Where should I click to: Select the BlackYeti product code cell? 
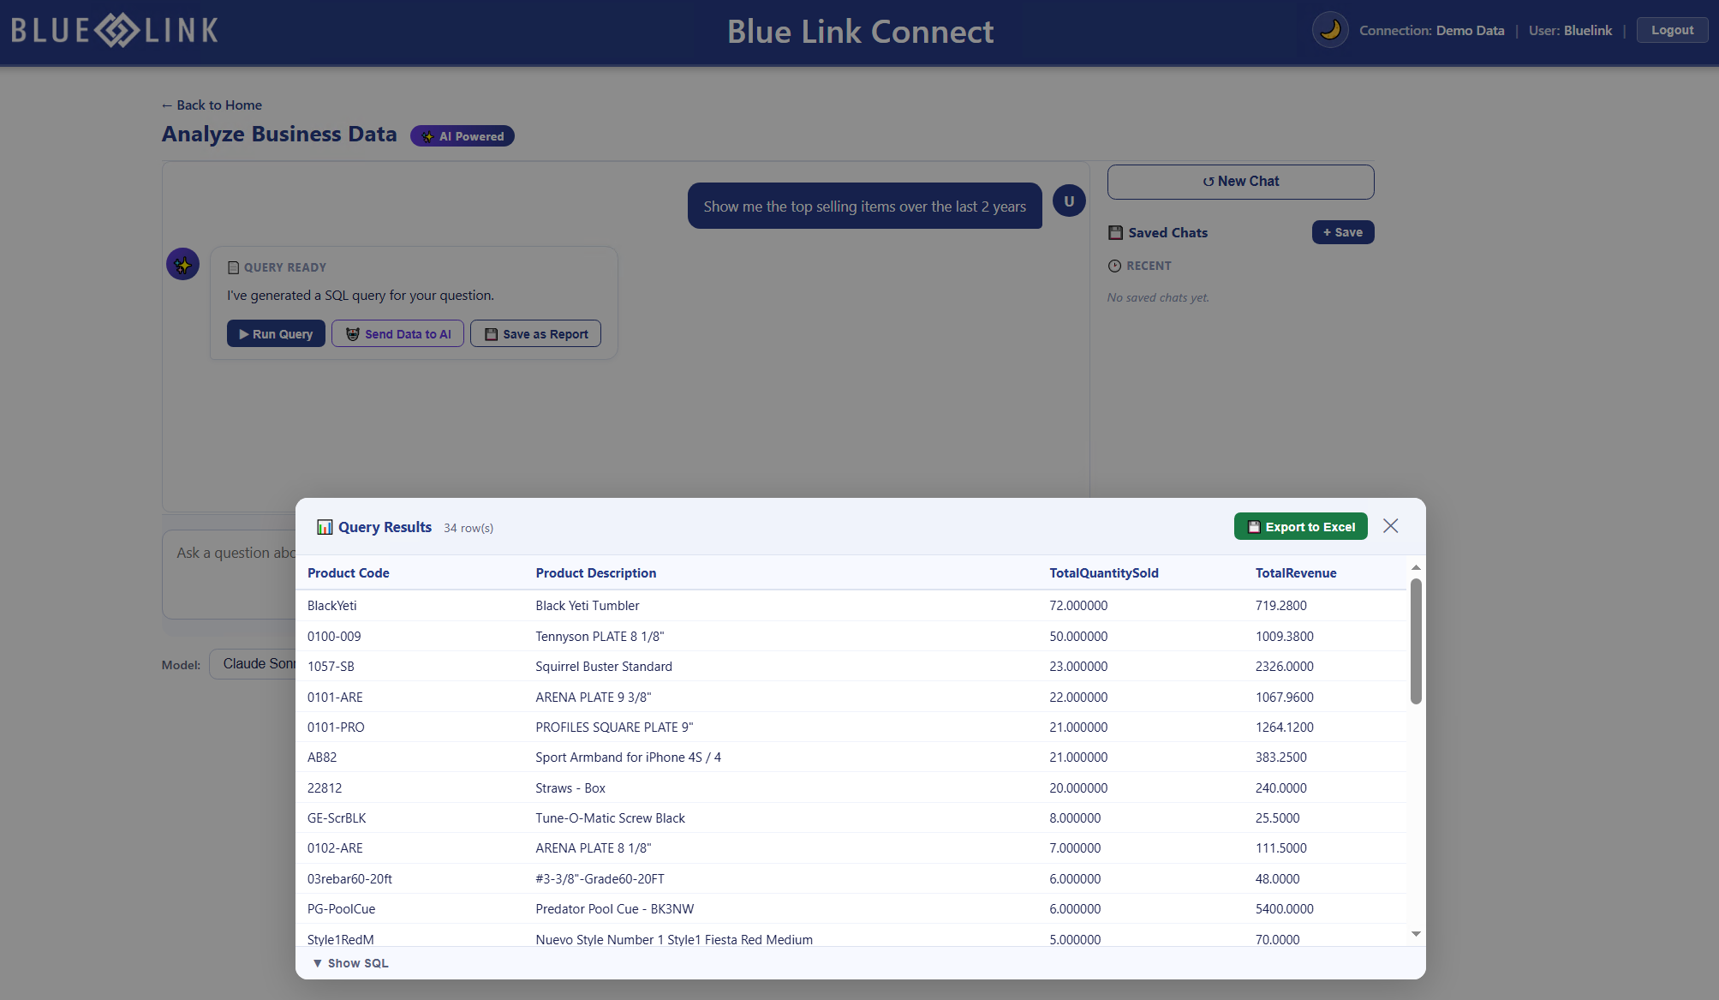tap(331, 606)
